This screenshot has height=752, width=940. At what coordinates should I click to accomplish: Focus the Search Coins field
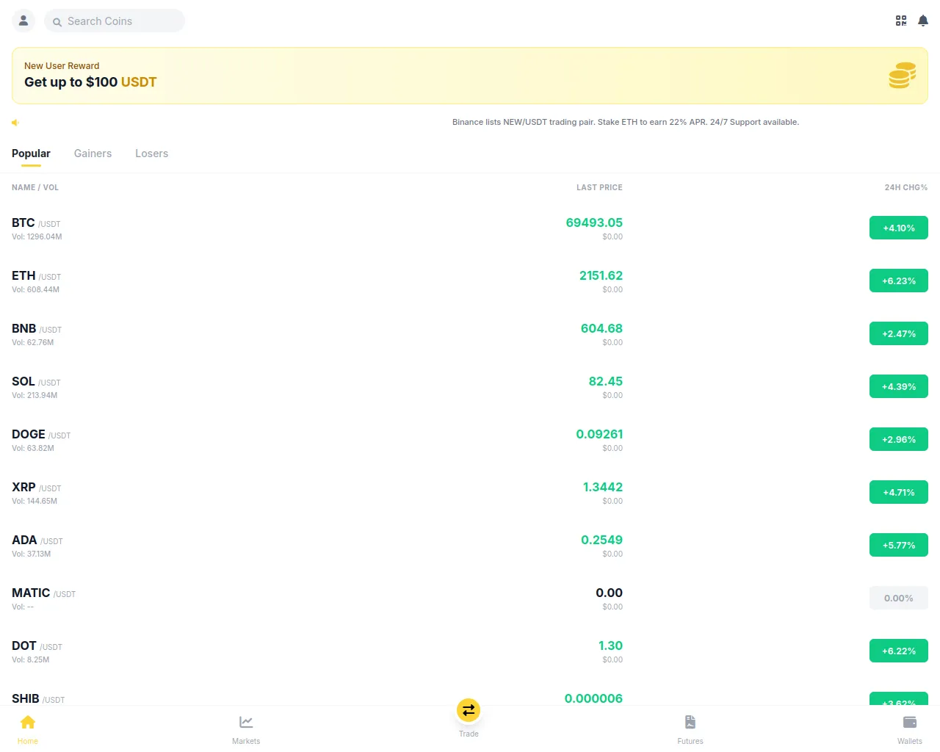coord(115,21)
